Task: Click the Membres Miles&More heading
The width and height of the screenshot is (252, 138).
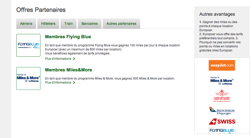Action: tap(68, 70)
